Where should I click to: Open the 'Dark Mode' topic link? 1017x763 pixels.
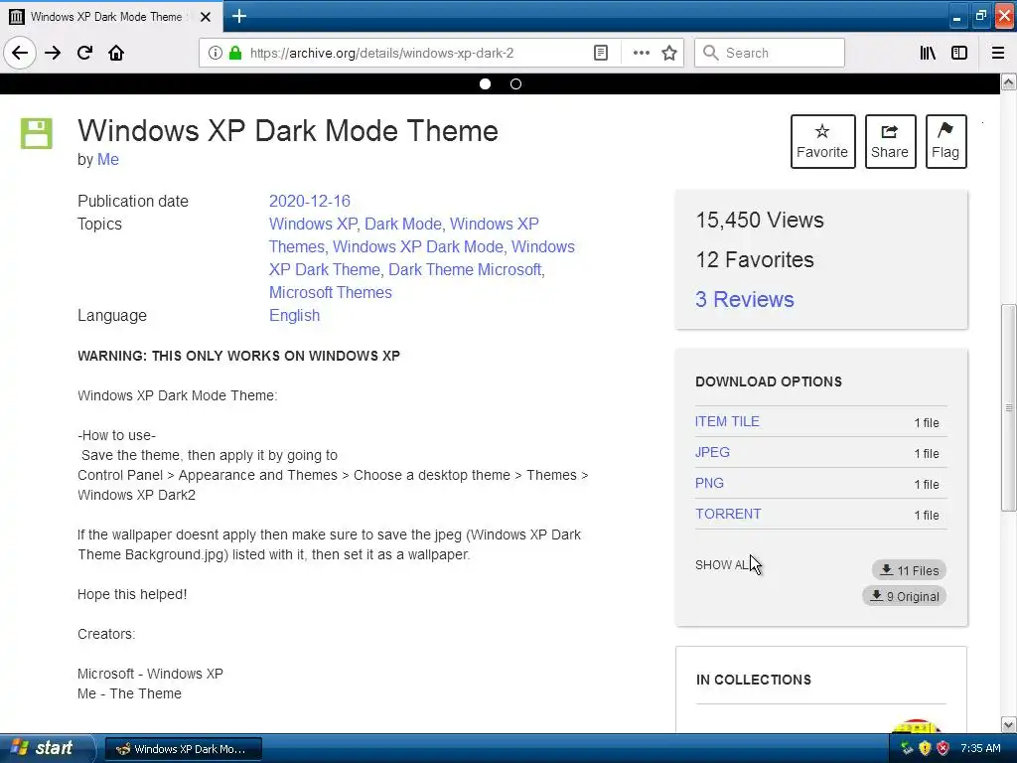pos(403,224)
